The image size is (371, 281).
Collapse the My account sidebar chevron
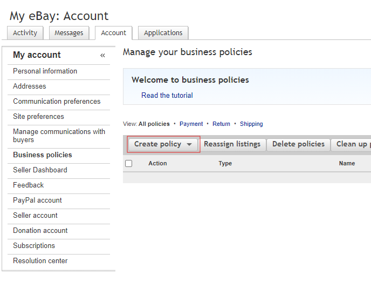[x=102, y=56]
